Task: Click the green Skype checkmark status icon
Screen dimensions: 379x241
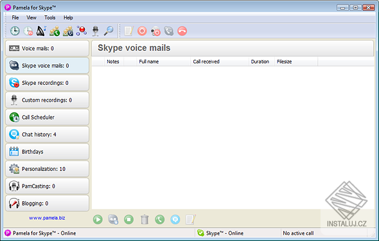Action: (200, 233)
